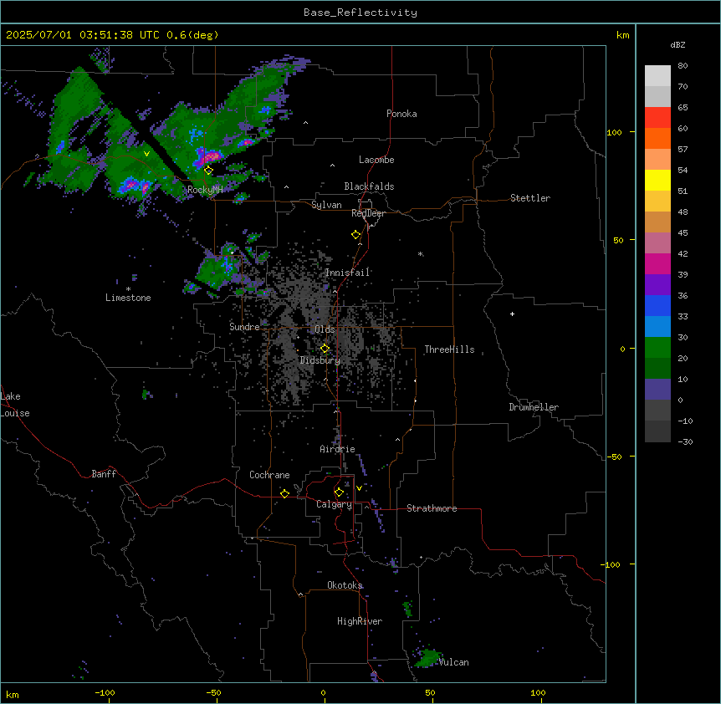Click the yellow diamond marker below Cochrane
This screenshot has width=721, height=704.
[x=284, y=493]
